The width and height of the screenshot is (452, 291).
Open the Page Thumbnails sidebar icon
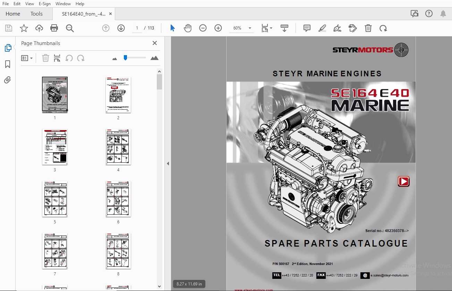point(8,48)
